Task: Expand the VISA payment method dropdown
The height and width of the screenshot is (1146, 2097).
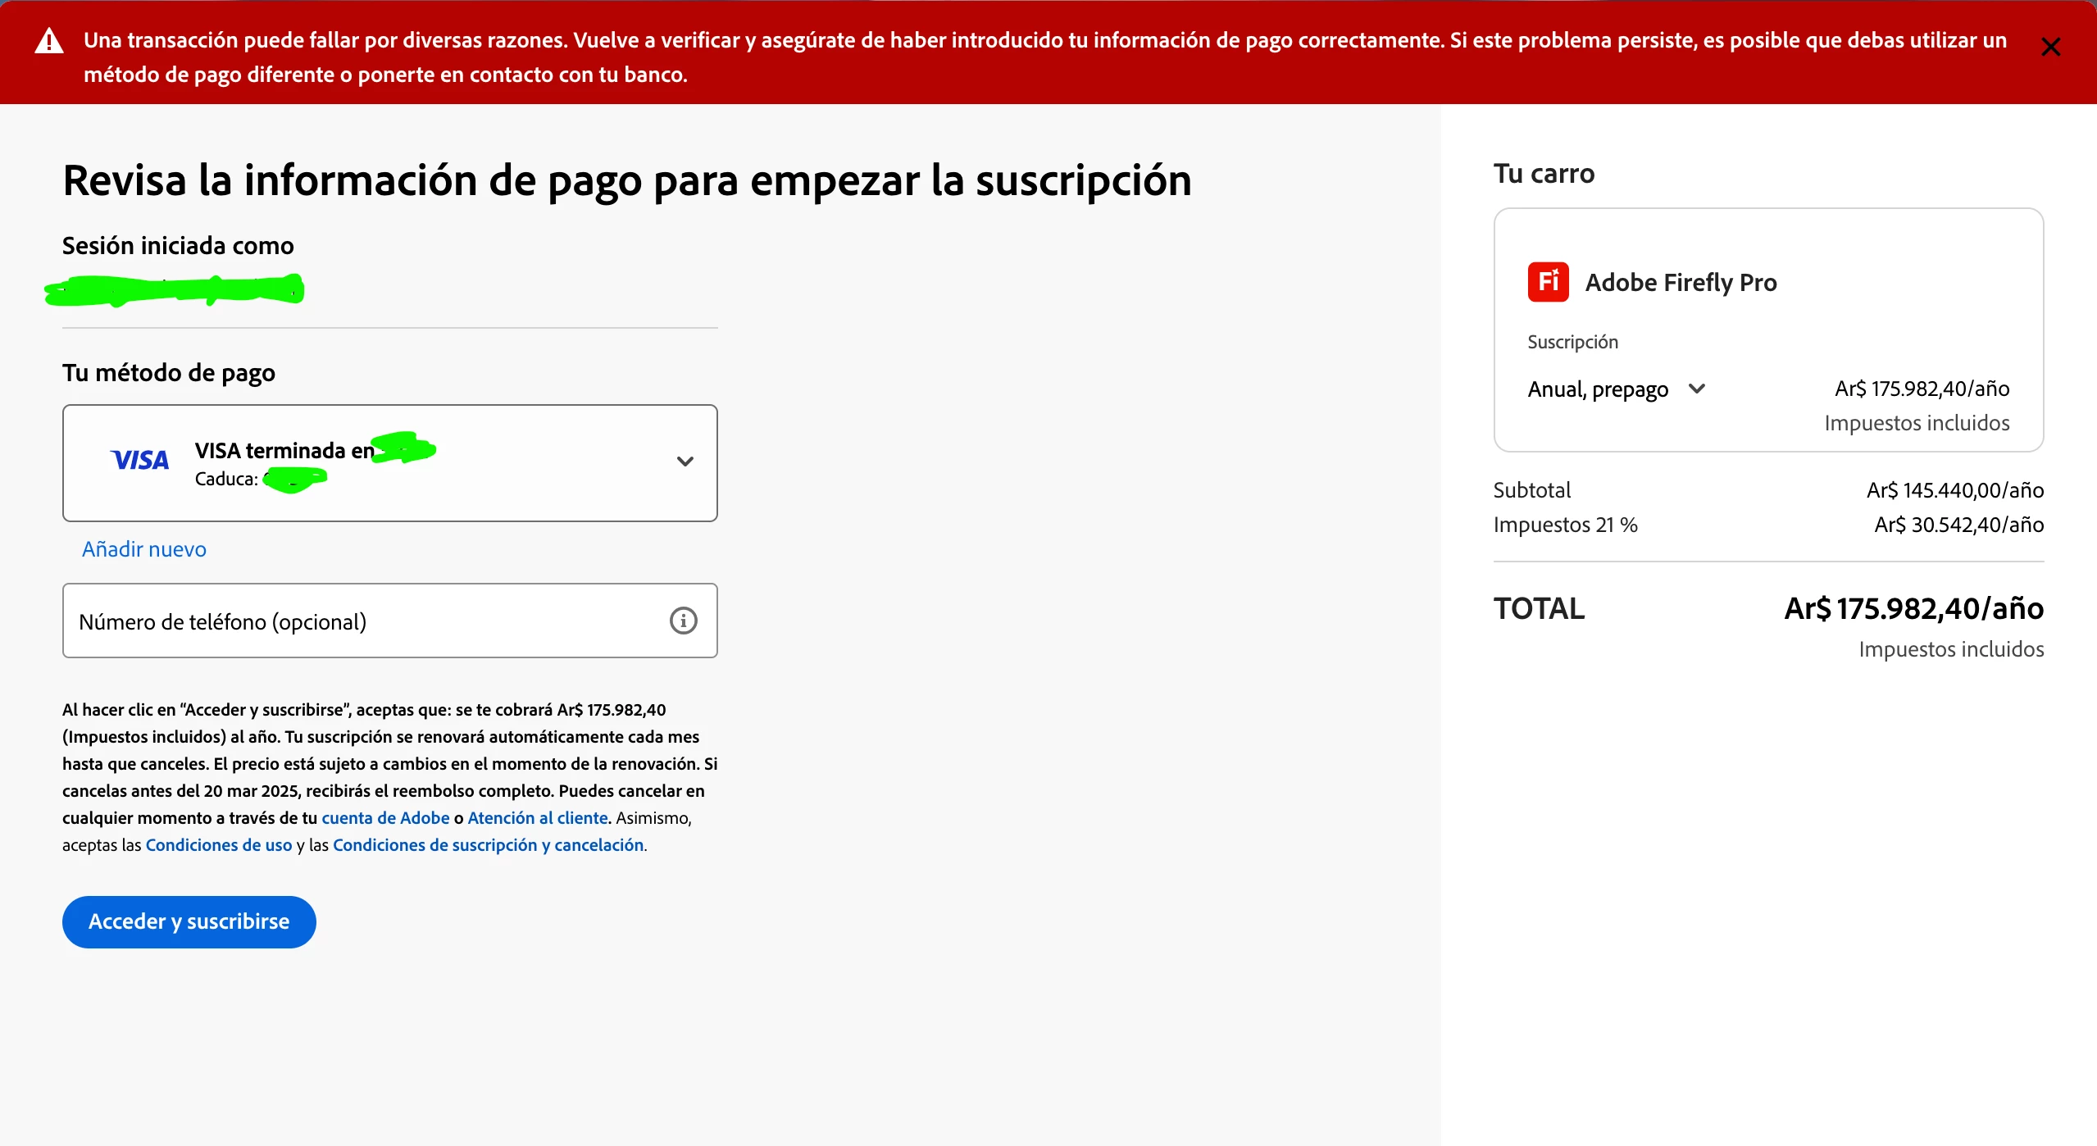Action: [685, 462]
